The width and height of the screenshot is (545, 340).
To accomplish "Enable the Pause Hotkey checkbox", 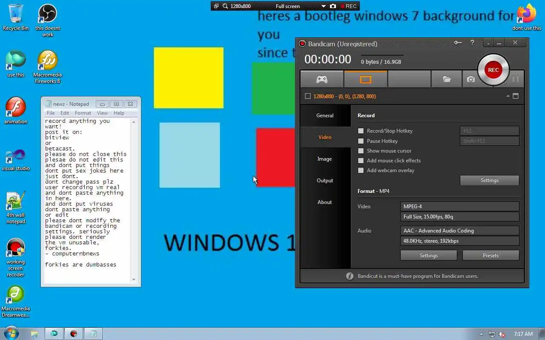I will click(361, 141).
